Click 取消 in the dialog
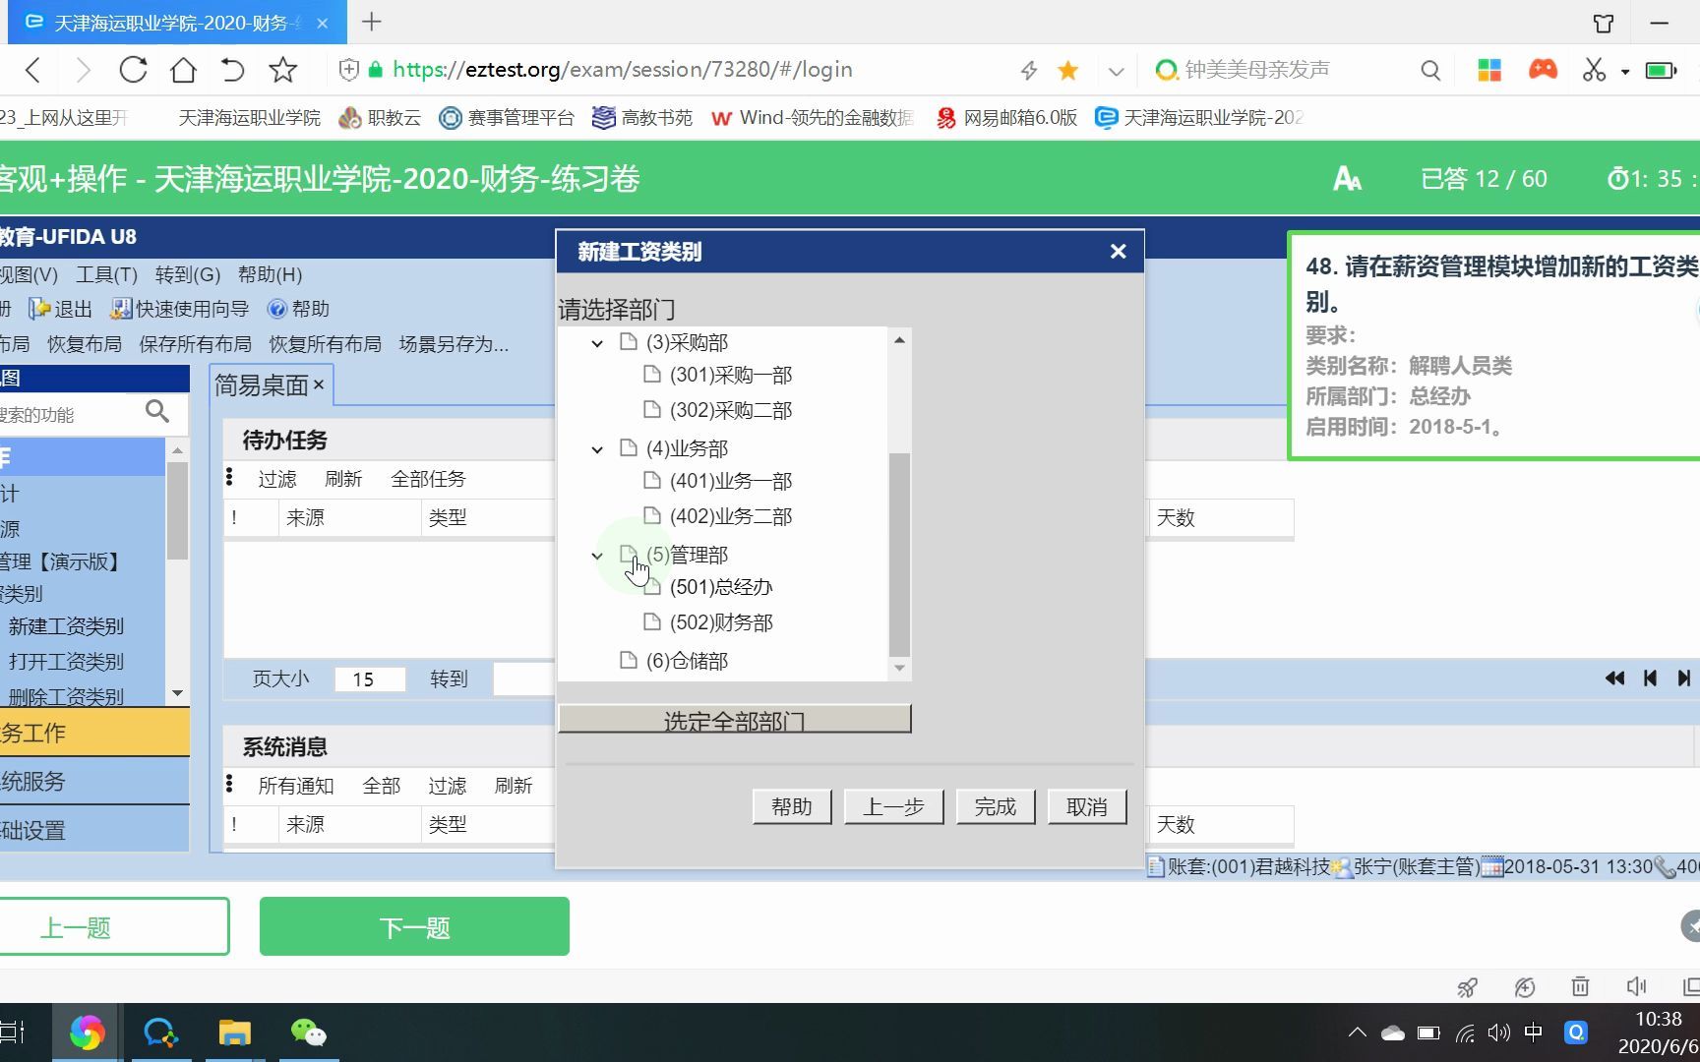The image size is (1700, 1062). (1086, 807)
